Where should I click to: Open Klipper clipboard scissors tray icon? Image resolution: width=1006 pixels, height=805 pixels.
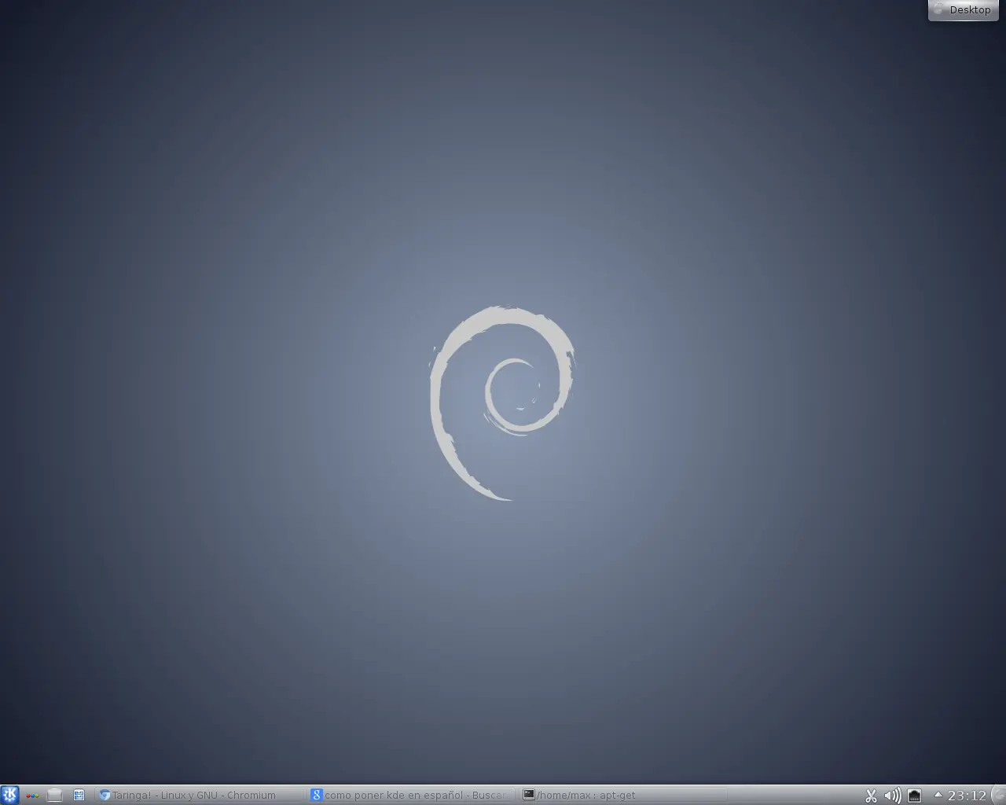click(x=871, y=796)
